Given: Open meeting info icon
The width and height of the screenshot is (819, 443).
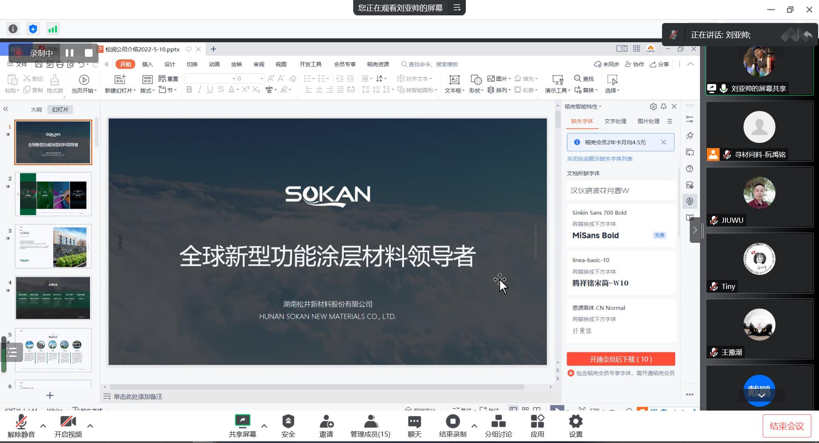Looking at the screenshot, I should coord(13,29).
